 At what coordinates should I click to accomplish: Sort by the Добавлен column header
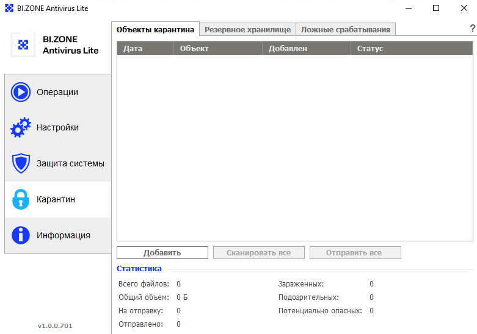pyautogui.click(x=307, y=49)
